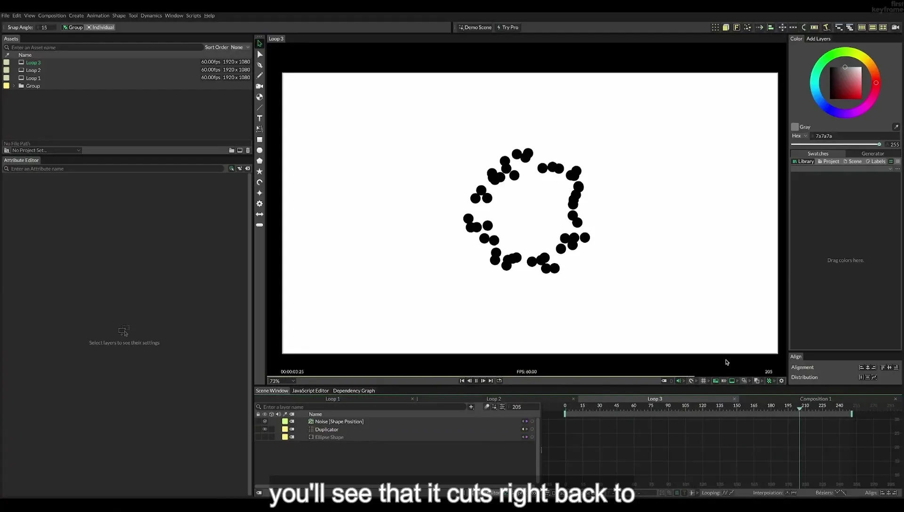Switch to the JavaScript Editor tab

pos(310,391)
